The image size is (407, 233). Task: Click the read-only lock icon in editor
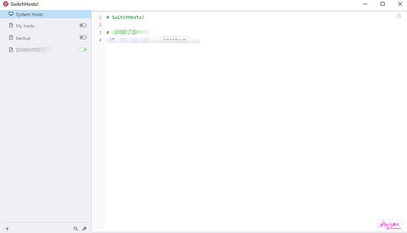pos(399,16)
